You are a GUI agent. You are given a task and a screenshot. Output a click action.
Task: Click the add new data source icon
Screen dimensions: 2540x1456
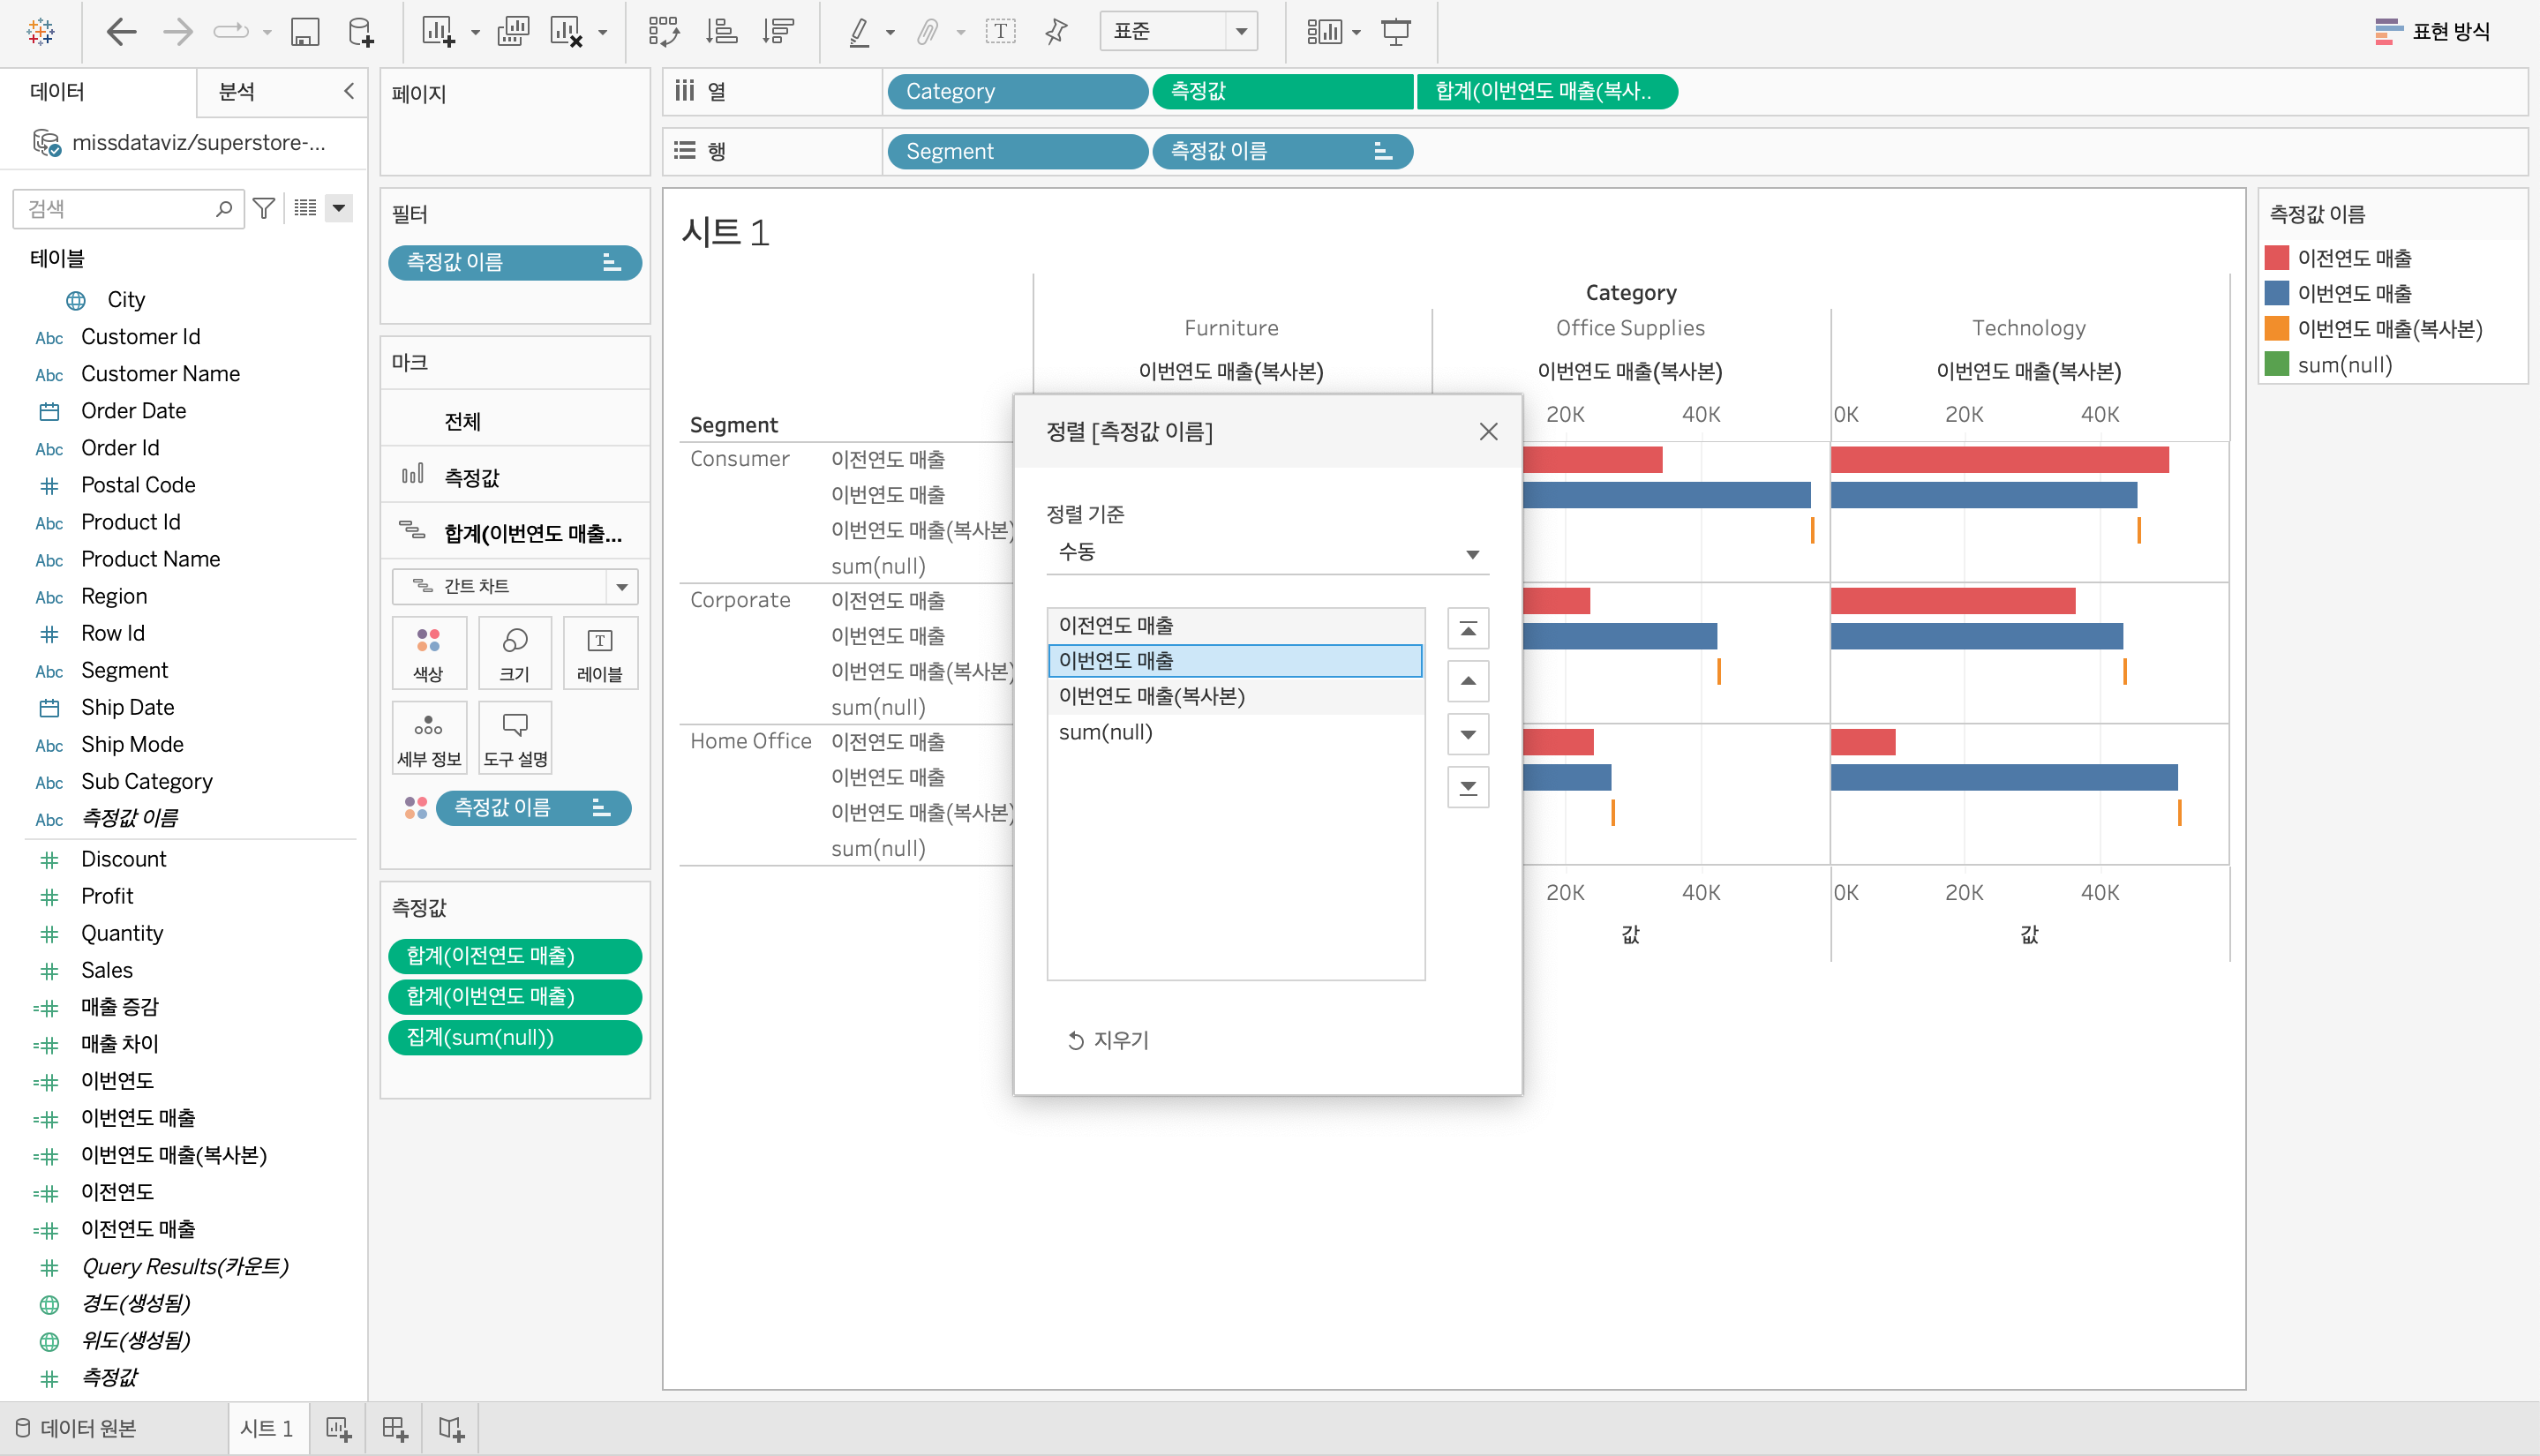click(x=361, y=32)
